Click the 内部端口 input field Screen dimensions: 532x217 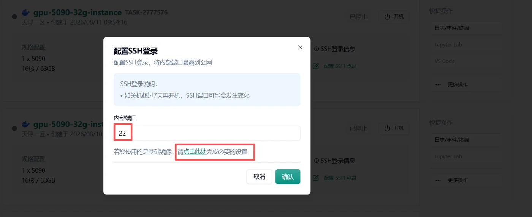[207, 133]
